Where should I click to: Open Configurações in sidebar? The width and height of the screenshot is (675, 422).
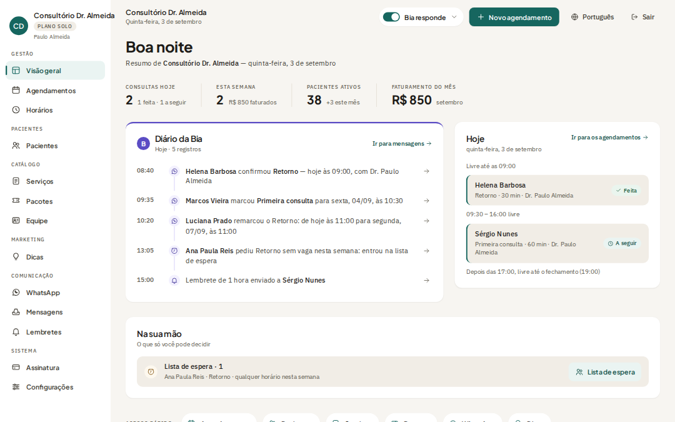56,387
